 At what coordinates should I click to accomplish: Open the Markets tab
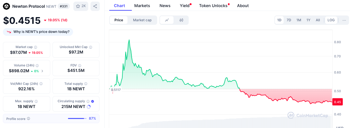142,5
